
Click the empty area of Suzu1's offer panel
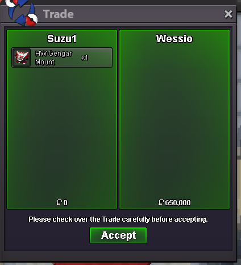pyautogui.click(x=62, y=133)
